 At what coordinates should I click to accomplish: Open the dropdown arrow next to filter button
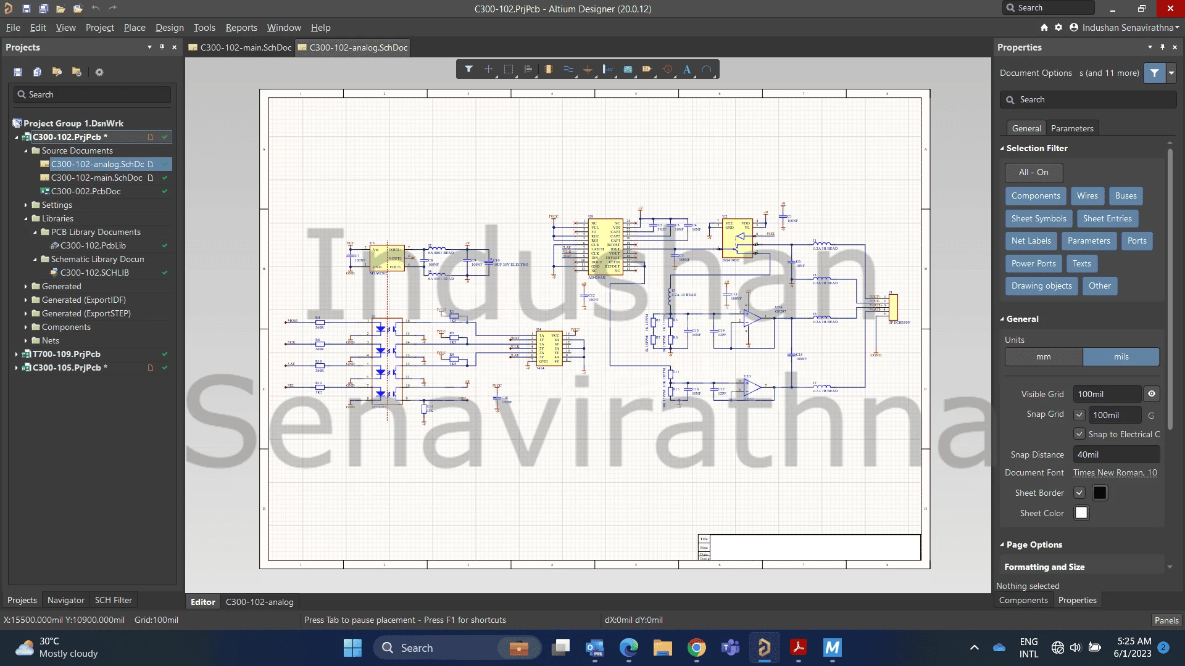point(1171,73)
